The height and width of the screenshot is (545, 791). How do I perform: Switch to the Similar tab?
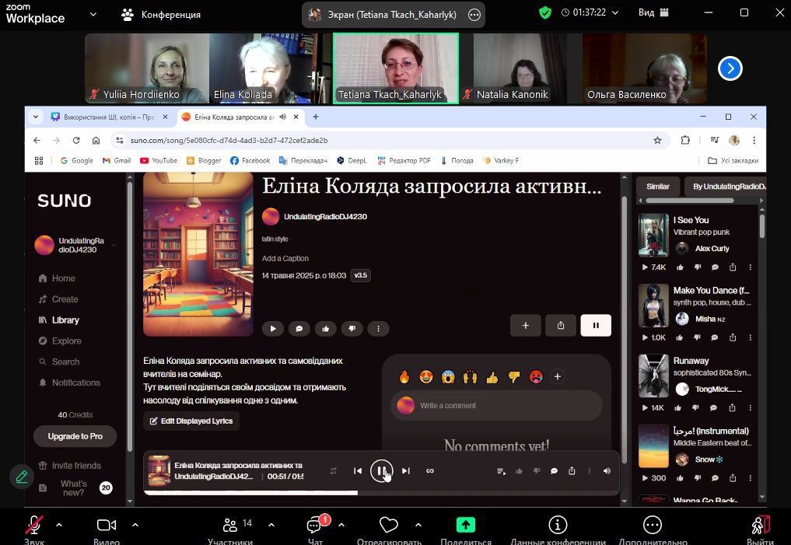(x=658, y=187)
